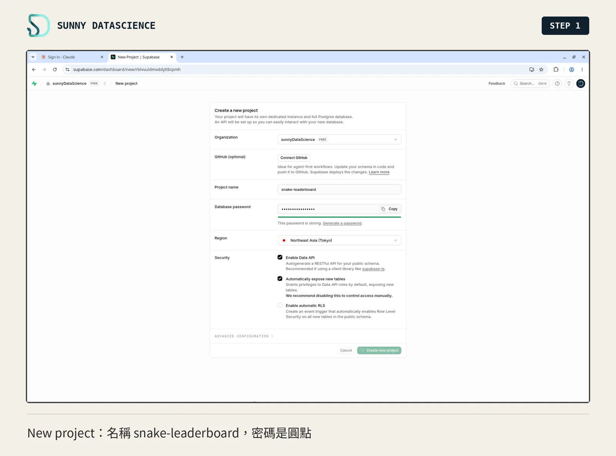
Task: Click the FREE badge in header
Action: point(94,84)
